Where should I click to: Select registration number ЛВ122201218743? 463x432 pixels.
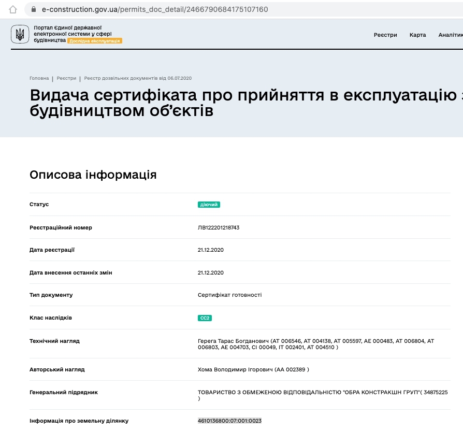point(219,228)
